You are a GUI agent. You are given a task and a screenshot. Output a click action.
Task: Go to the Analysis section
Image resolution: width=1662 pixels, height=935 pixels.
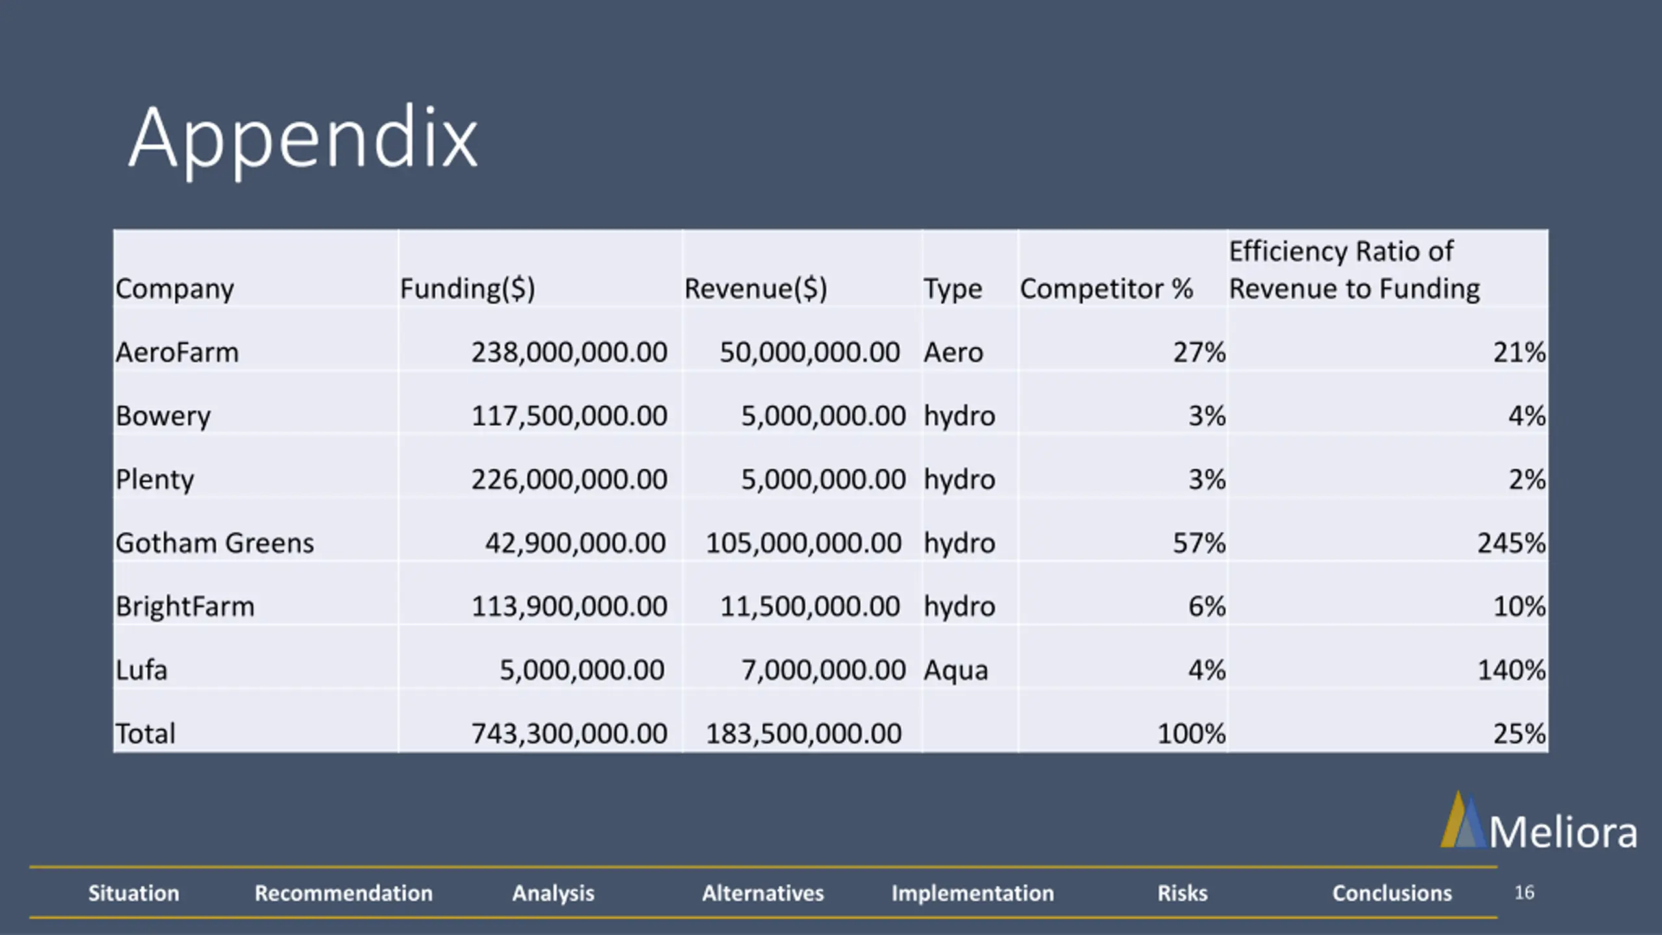tap(553, 893)
